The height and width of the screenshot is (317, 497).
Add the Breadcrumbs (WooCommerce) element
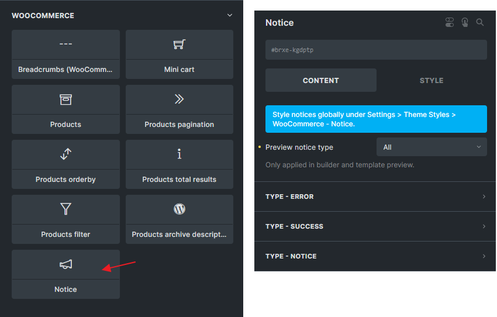(x=65, y=54)
